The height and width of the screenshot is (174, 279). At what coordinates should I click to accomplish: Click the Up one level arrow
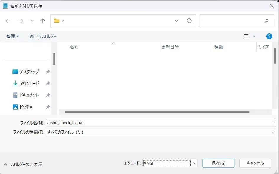point(43,21)
